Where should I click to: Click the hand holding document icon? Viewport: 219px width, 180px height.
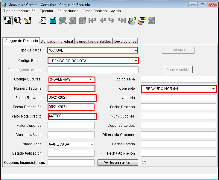[141, 20]
